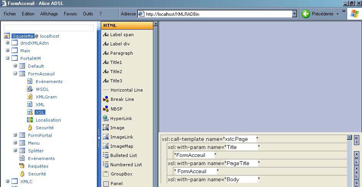Open the Localisation item icon
Viewport: 362px width, 187px height.
(30, 120)
